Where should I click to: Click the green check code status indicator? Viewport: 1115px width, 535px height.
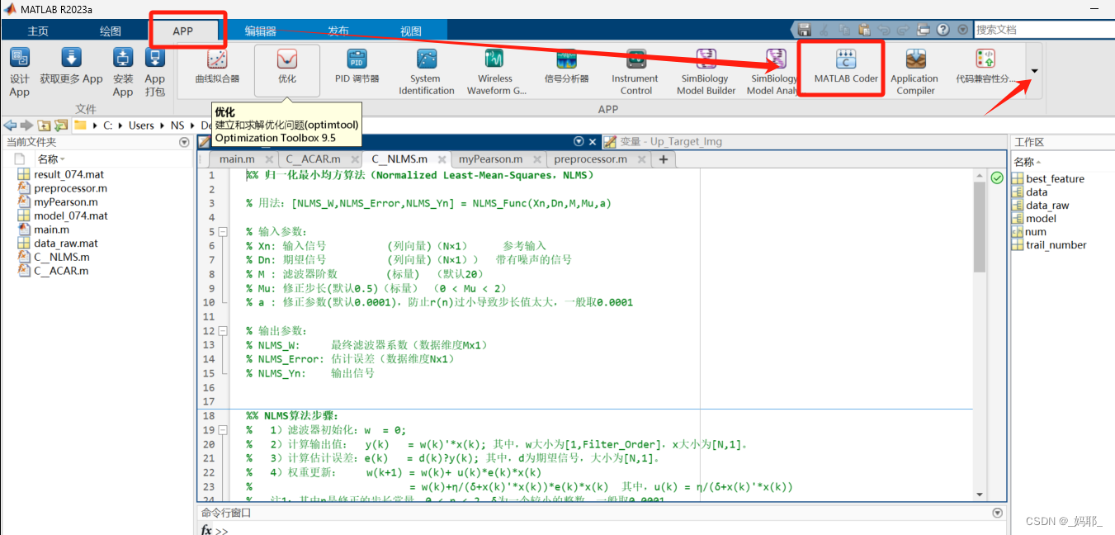[x=997, y=178]
